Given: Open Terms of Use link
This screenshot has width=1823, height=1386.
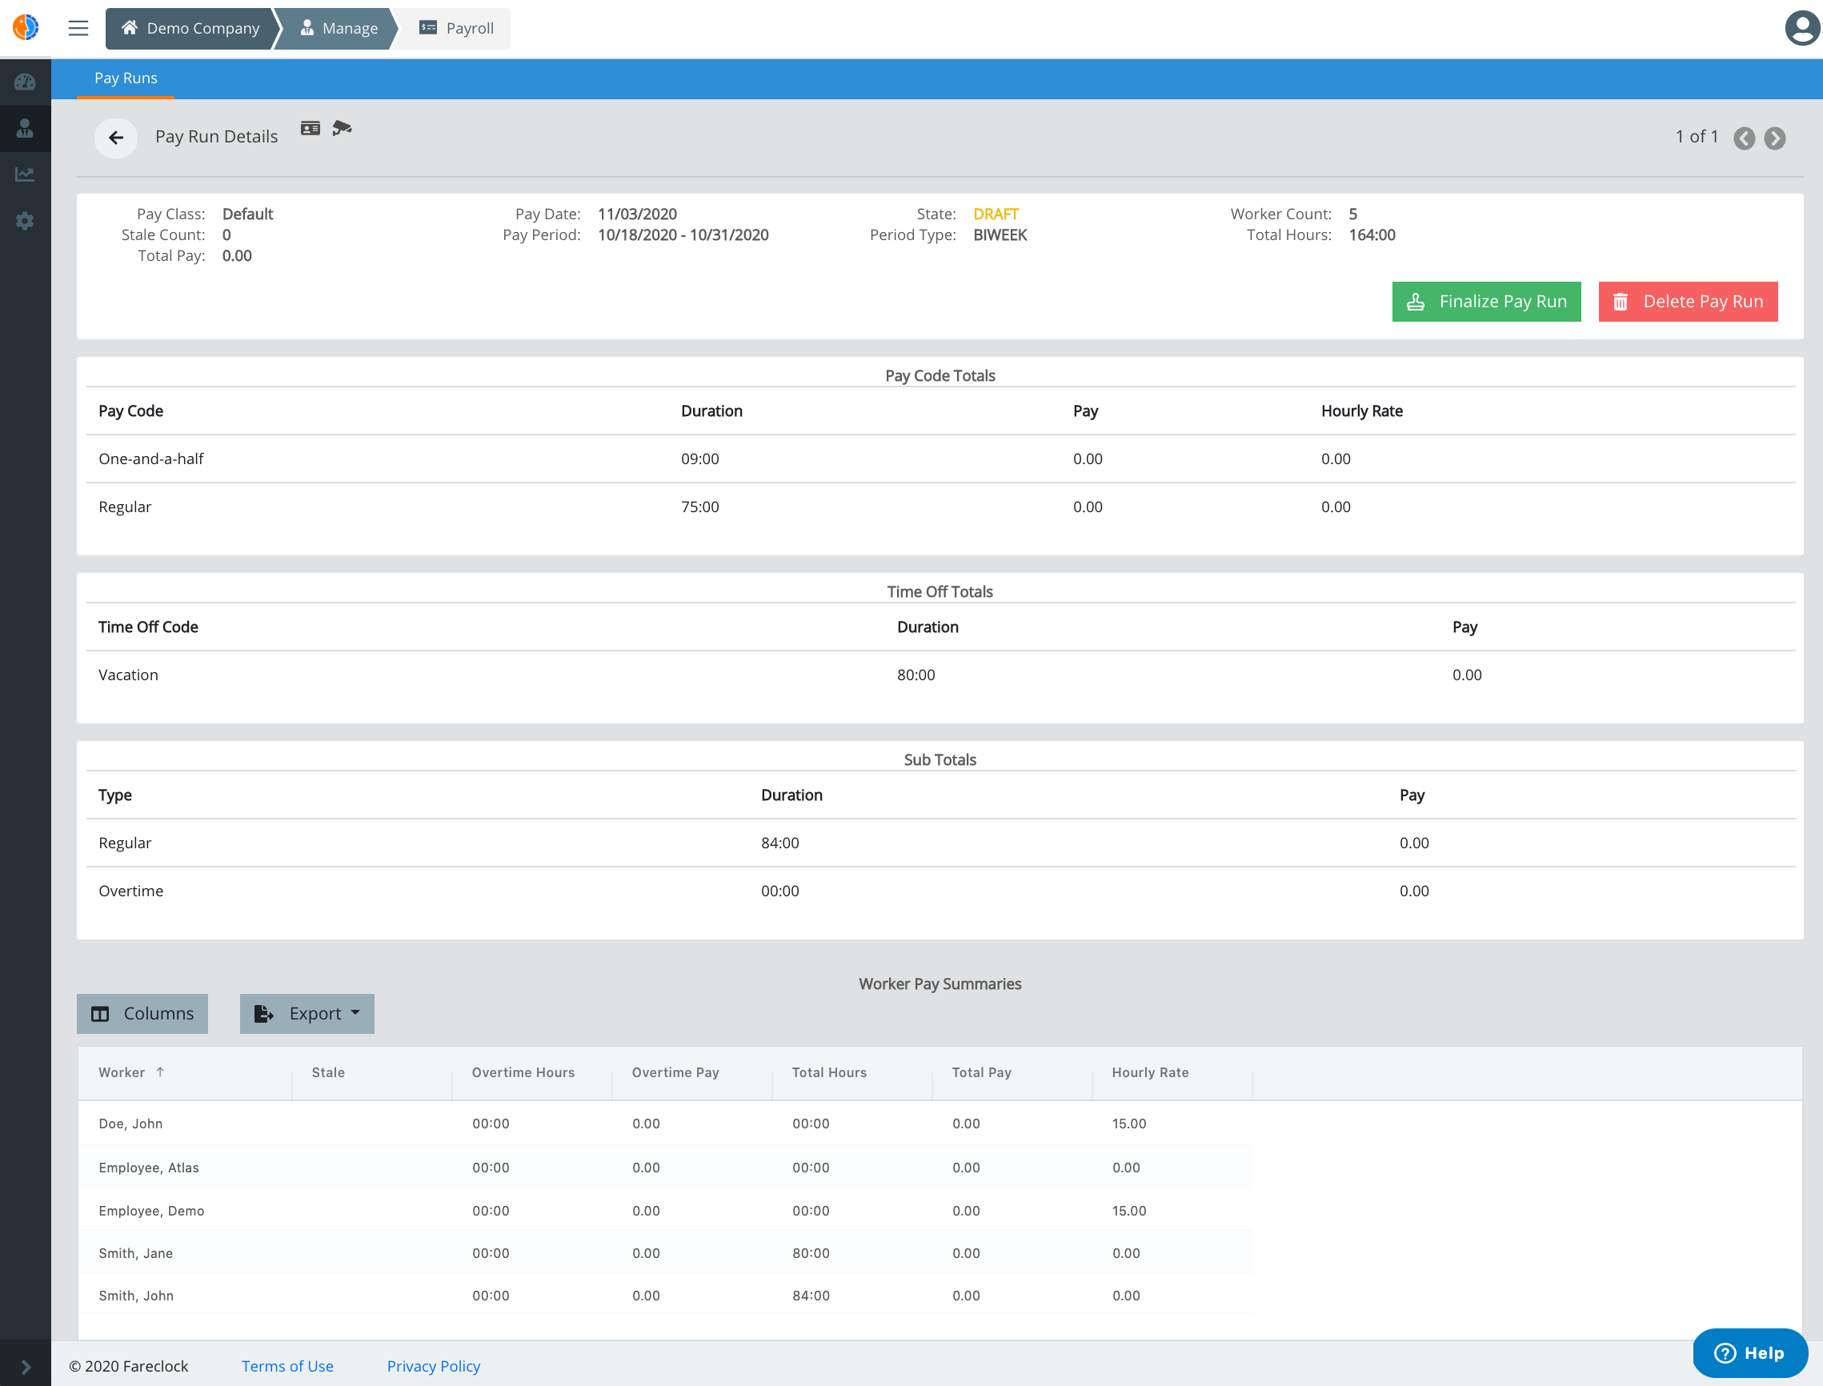Looking at the screenshot, I should tap(287, 1365).
